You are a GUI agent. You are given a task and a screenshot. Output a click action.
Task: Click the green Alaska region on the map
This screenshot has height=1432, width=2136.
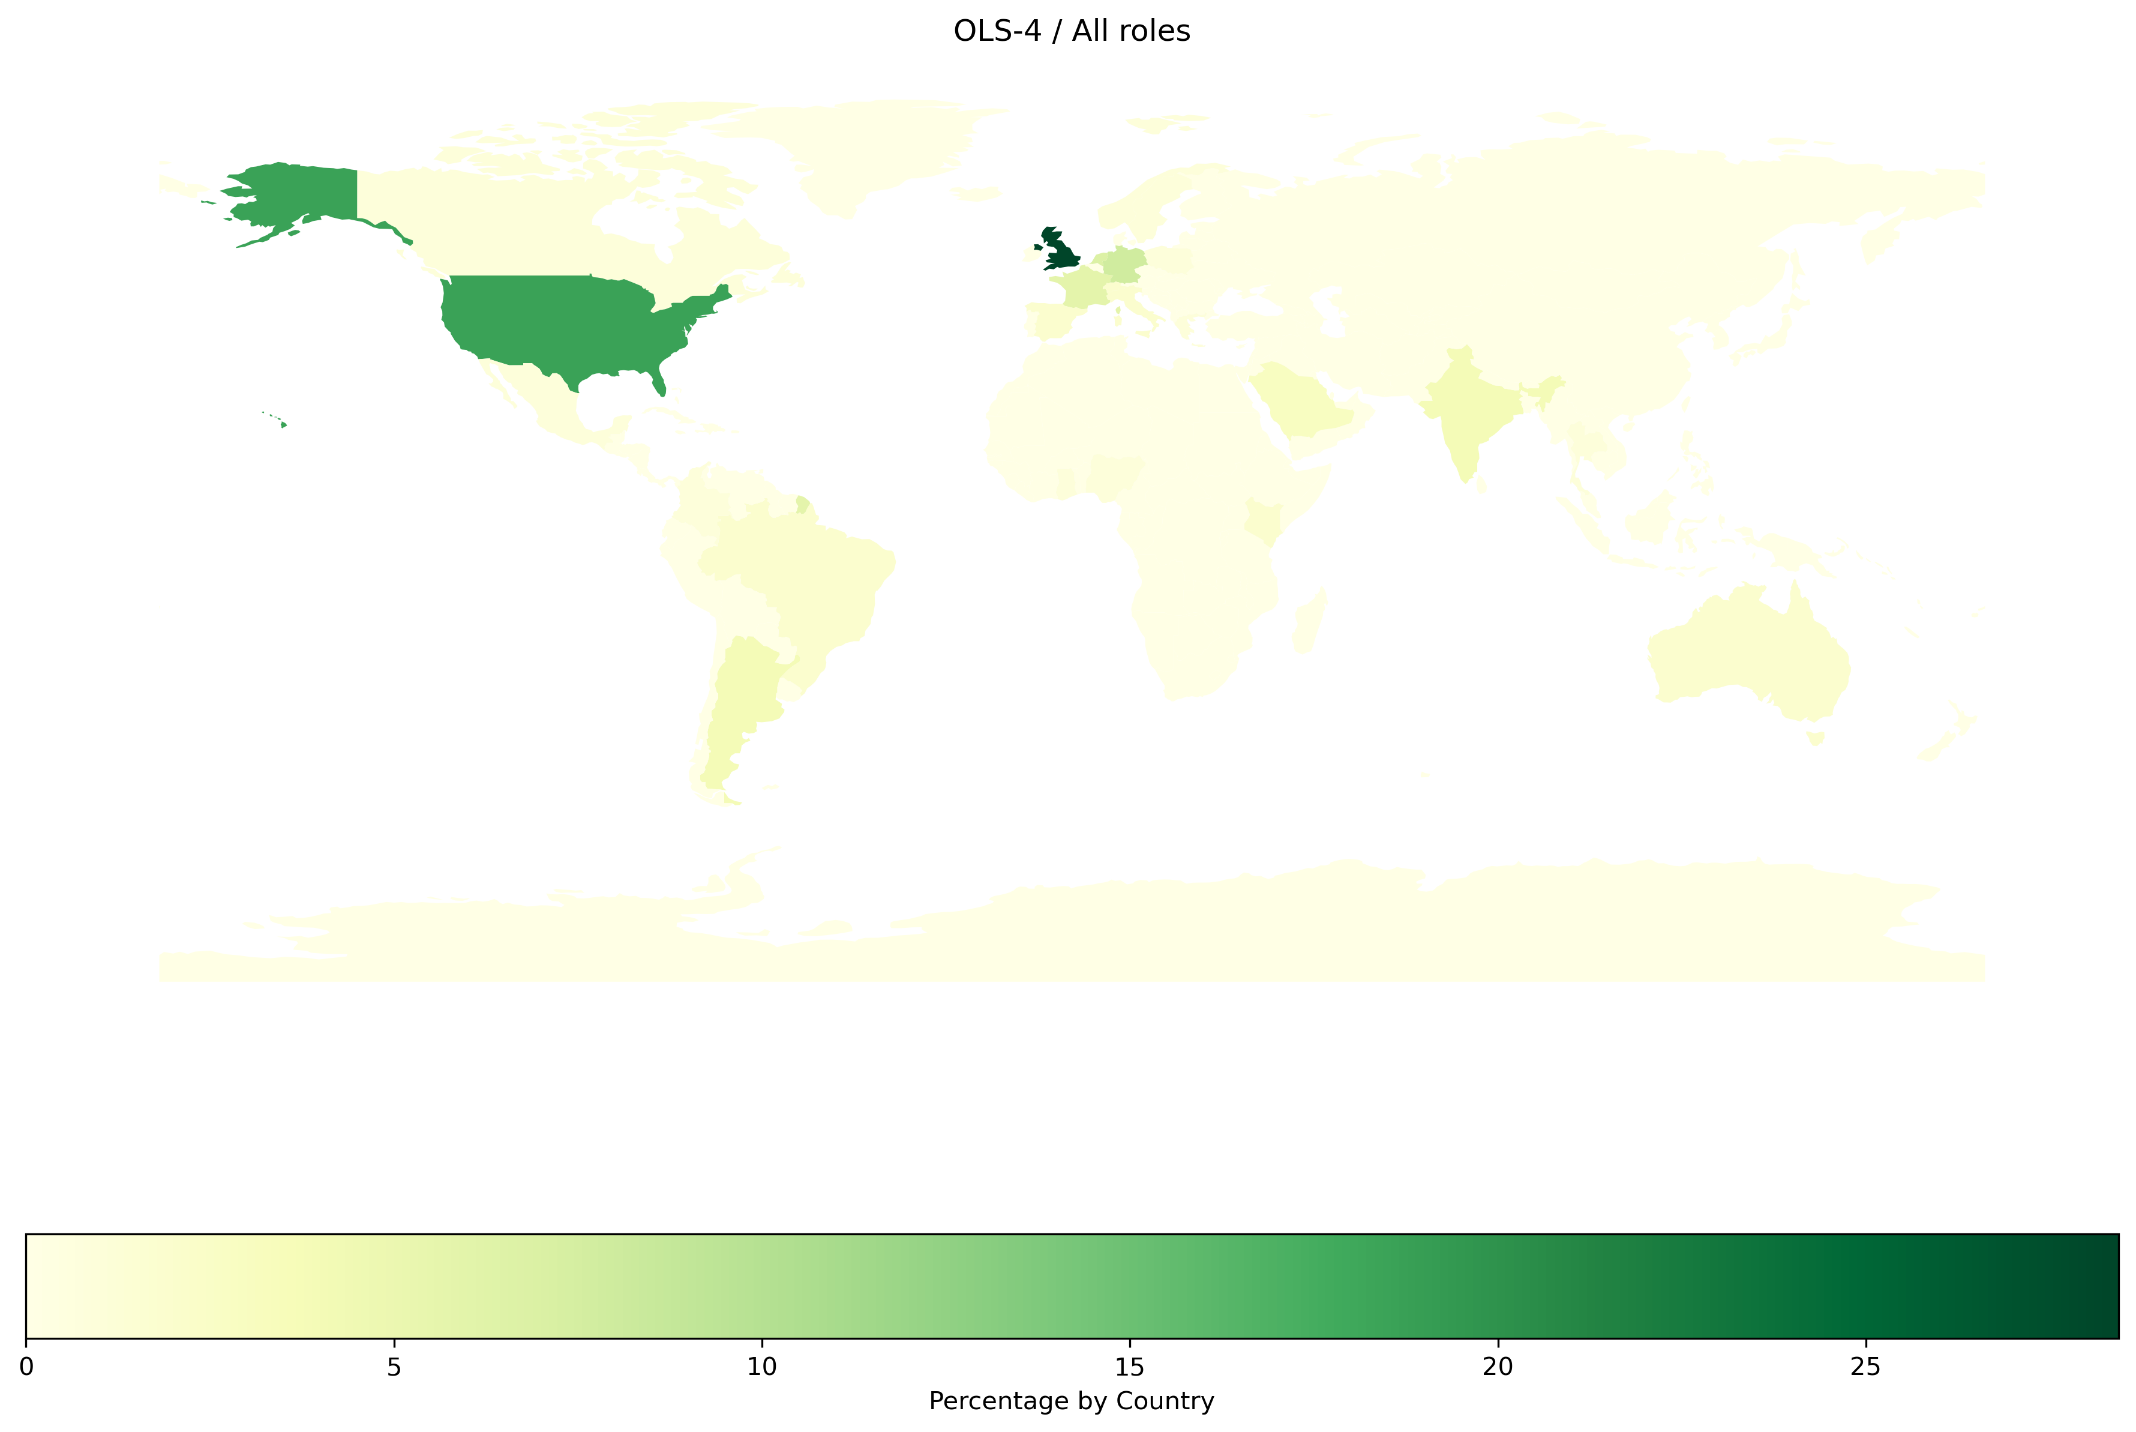301,194
